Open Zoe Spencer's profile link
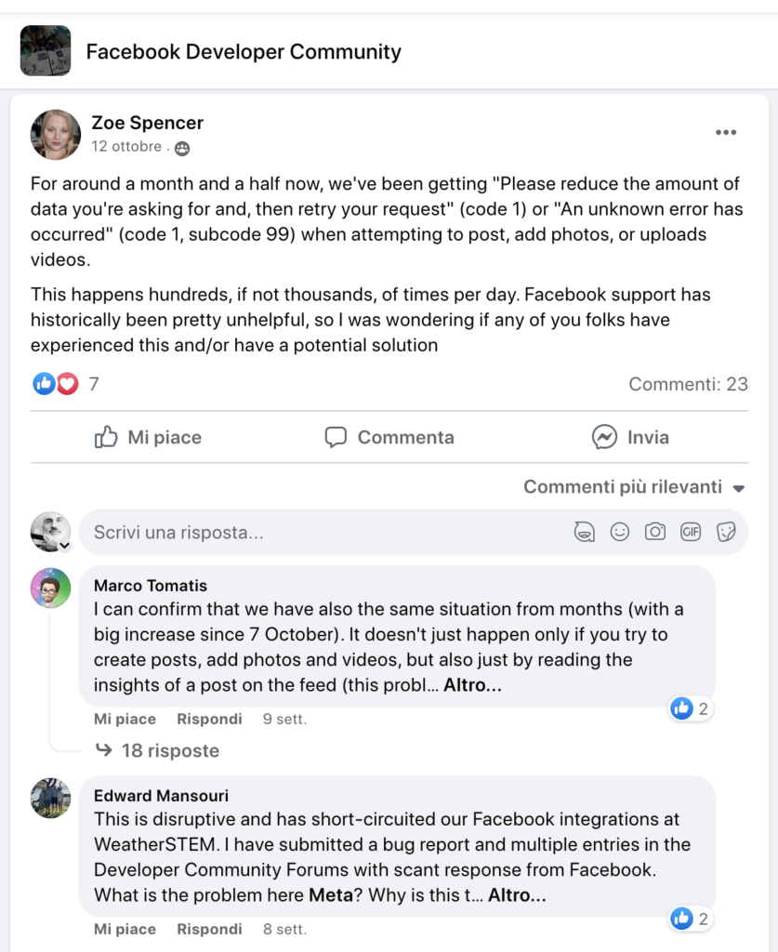The height and width of the screenshot is (952, 778). (147, 123)
